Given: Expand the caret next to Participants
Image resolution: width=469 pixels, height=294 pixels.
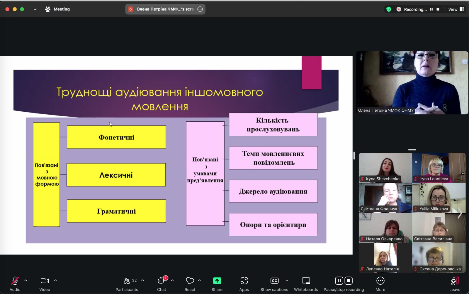Looking at the screenshot, I should [x=143, y=281].
